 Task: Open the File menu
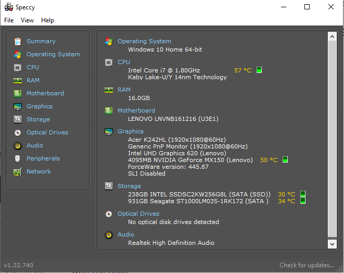click(9, 20)
